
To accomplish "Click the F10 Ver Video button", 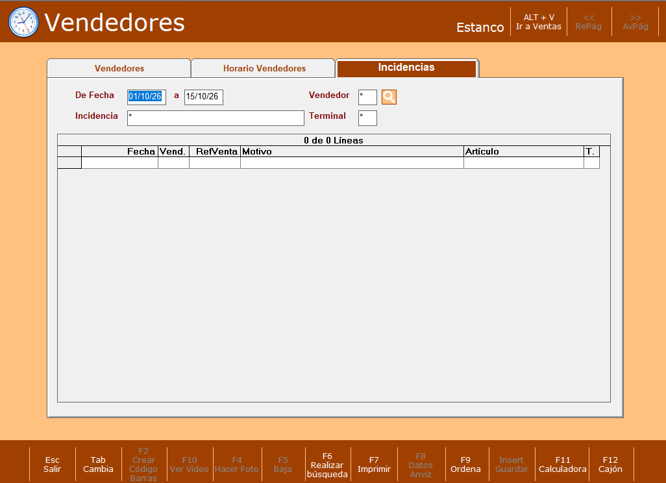I will (190, 464).
